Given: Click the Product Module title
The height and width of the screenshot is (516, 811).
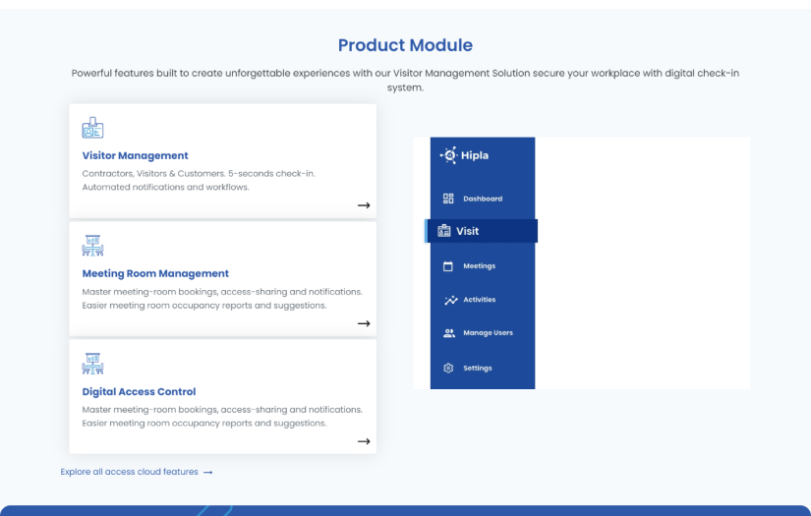Looking at the screenshot, I should pyautogui.click(x=405, y=45).
